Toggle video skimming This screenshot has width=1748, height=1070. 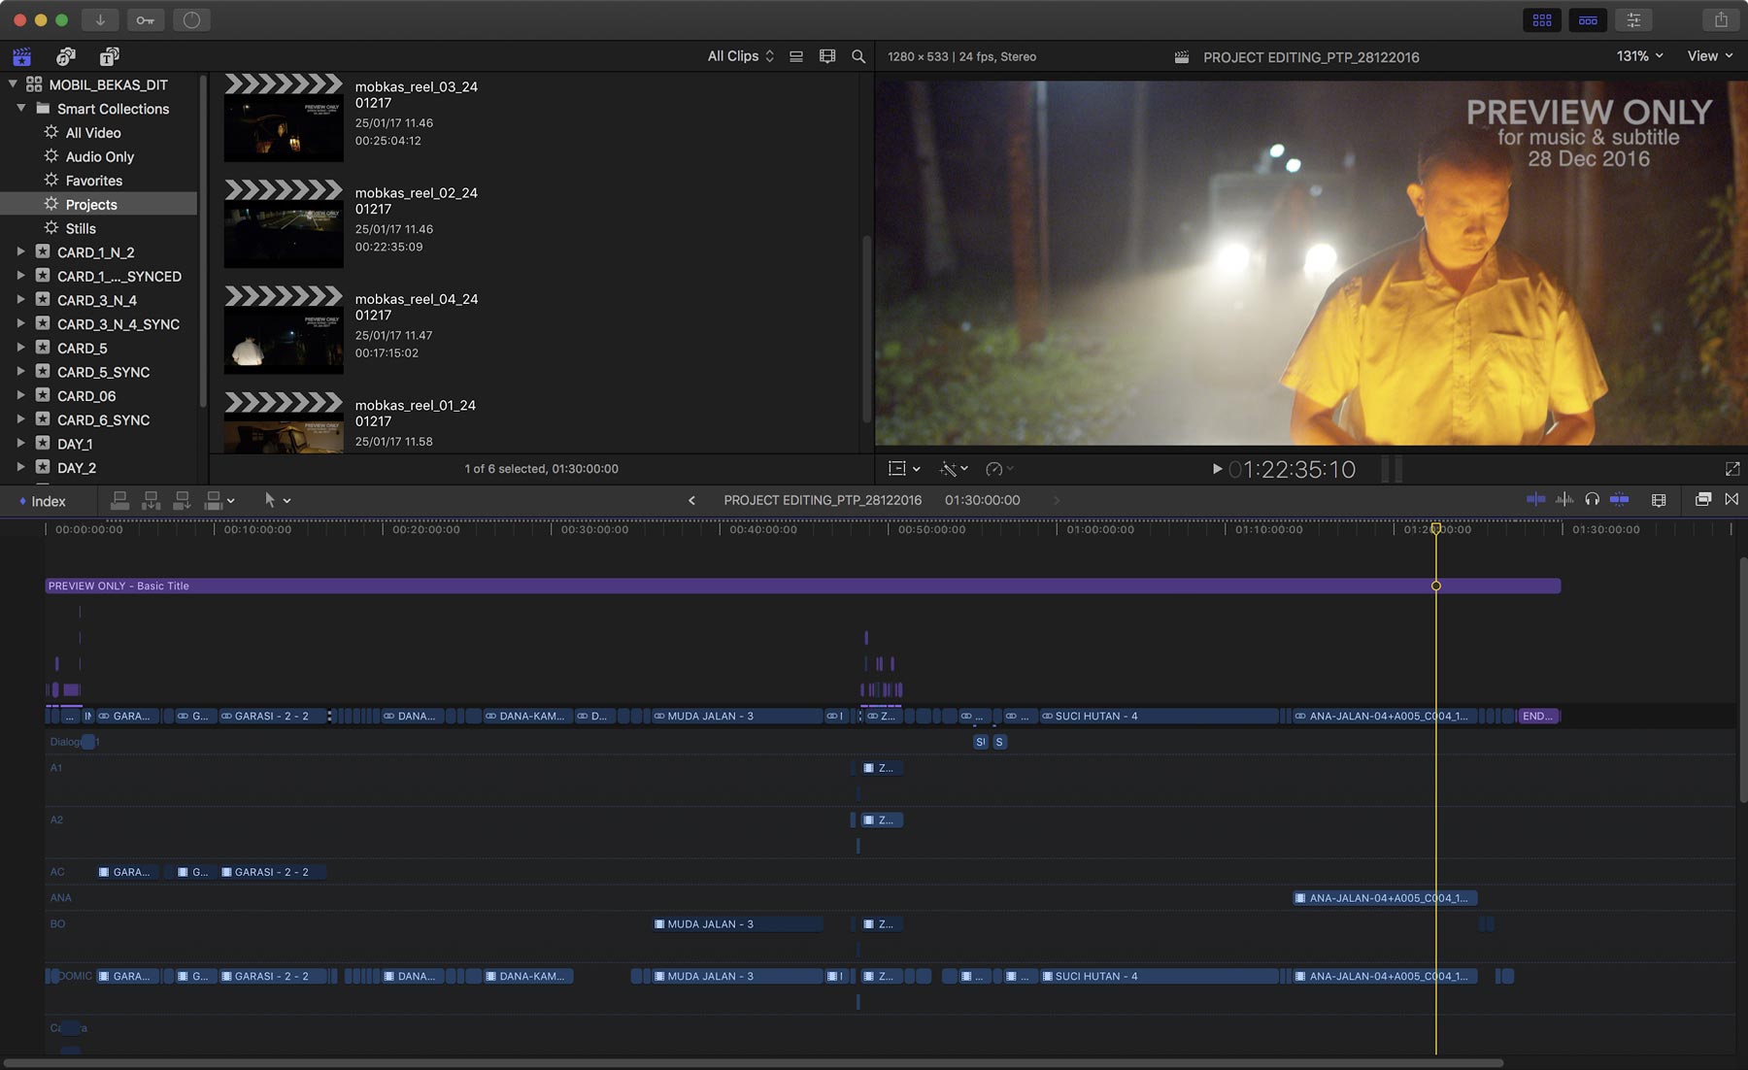click(x=1535, y=499)
